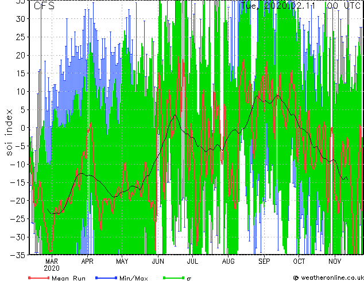Click the 'SEP' month label
The height and width of the screenshot is (281, 364).
(x=264, y=262)
